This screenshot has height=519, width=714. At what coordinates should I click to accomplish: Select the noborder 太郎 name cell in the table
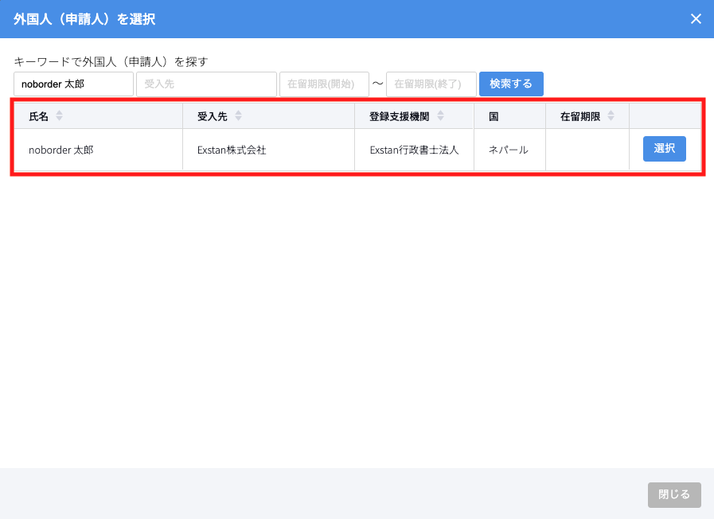(x=60, y=150)
